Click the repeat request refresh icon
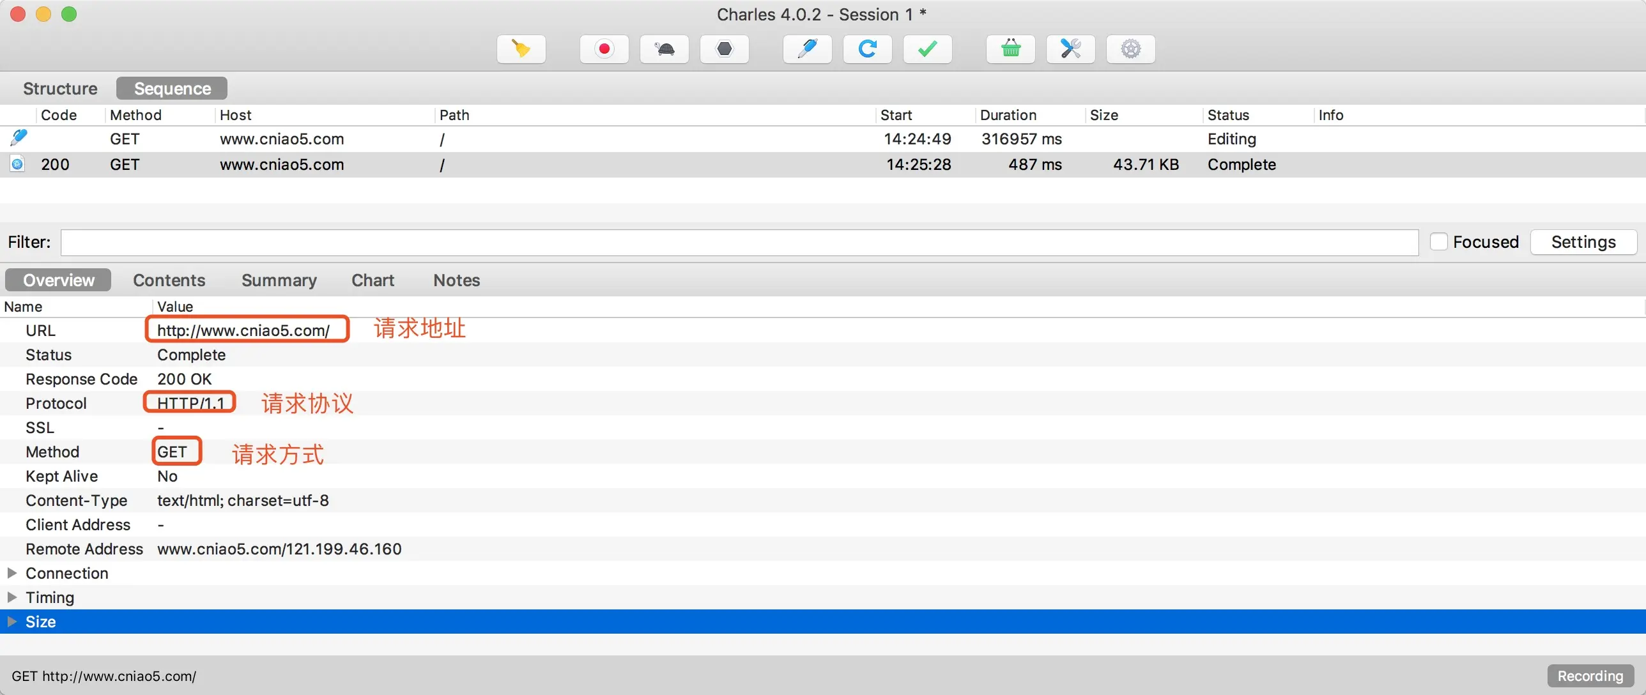Screen dimensions: 1646x695 click(867, 49)
